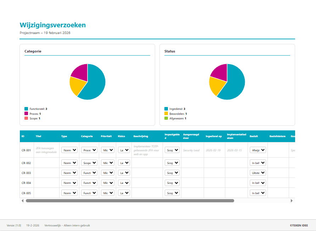Open the Risico dropdown for CR-004
The height and width of the screenshot is (231, 316).
(124, 183)
